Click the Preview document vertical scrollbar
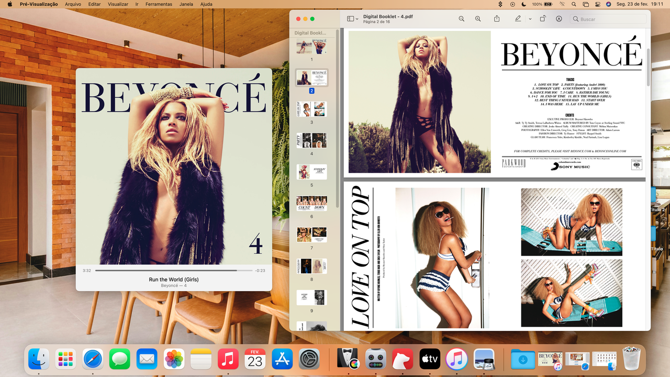 (x=648, y=68)
